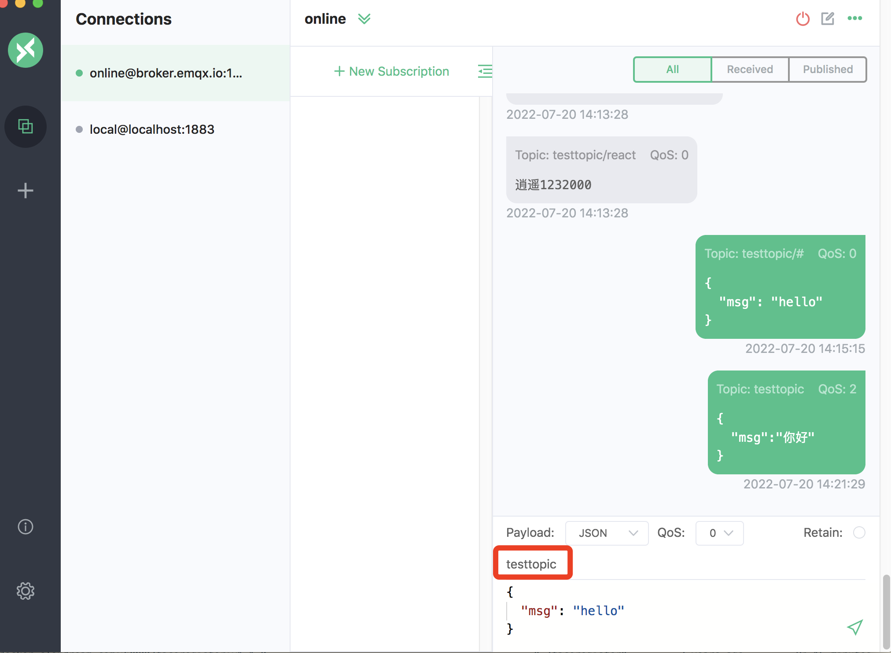Click the send message paper plane icon
Viewport: 891px width, 653px height.
coord(854,627)
